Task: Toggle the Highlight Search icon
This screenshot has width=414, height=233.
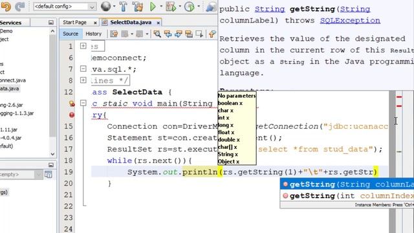Action: click(x=189, y=34)
